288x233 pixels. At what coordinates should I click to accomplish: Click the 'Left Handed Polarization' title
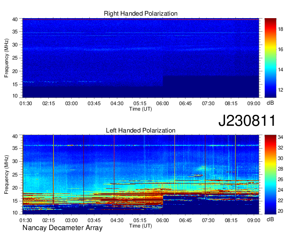pos(141,130)
